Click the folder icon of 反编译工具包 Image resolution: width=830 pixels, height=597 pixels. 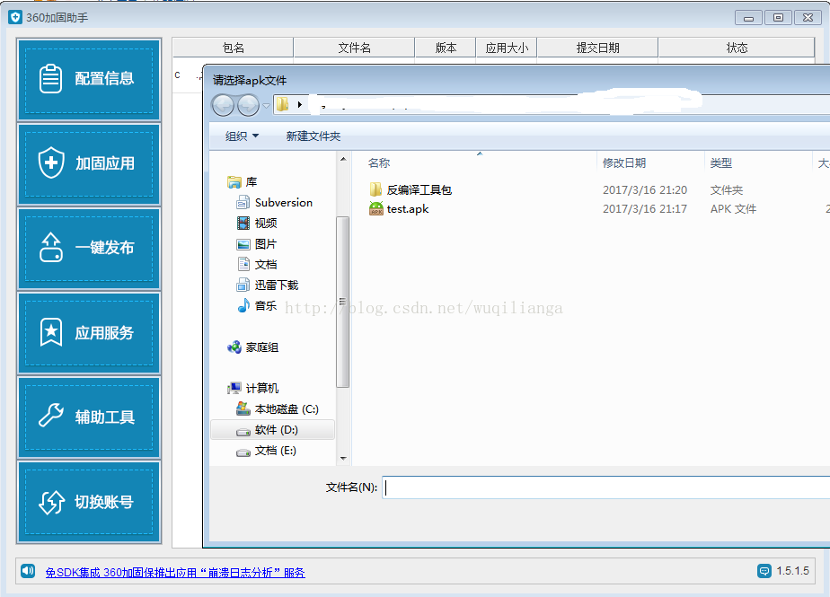tap(375, 189)
